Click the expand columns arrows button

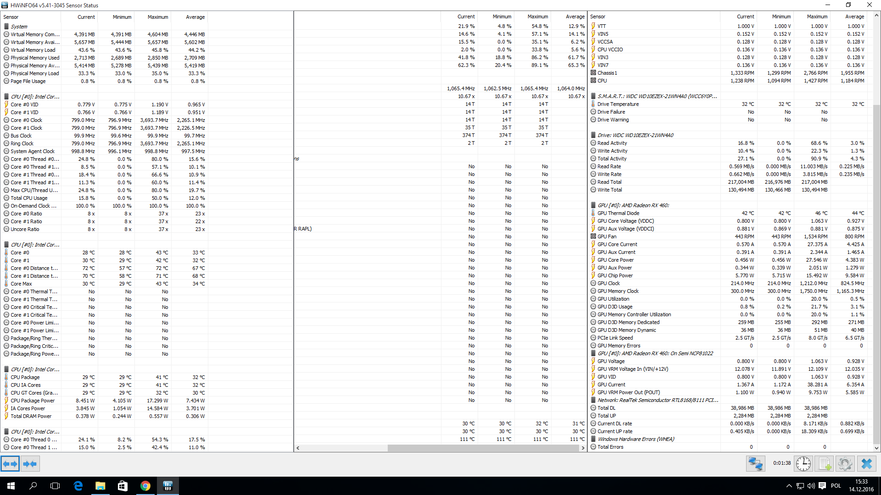pos(10,464)
